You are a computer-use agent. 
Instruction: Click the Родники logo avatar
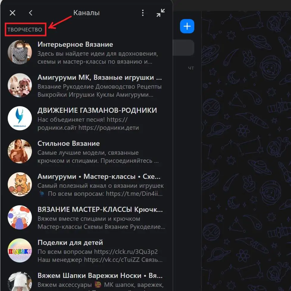20,118
